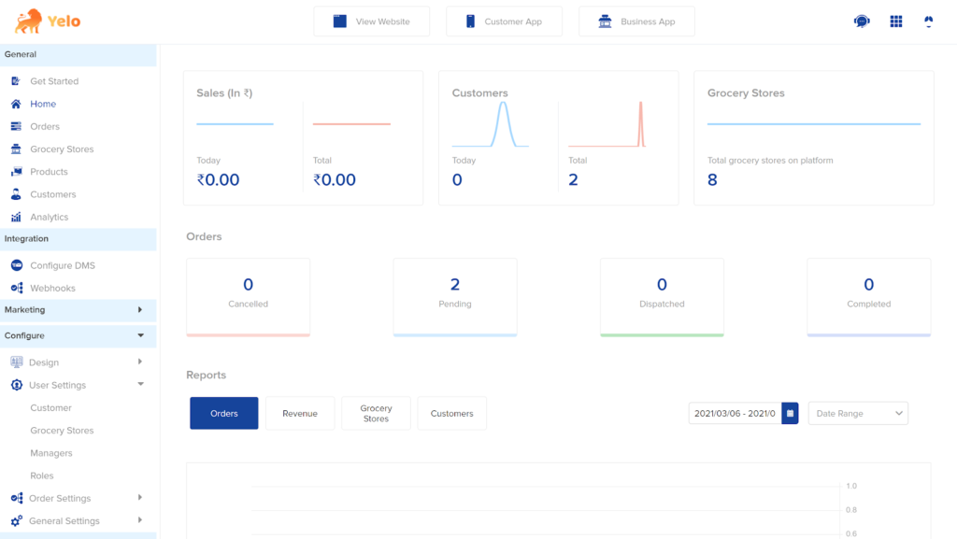The height and width of the screenshot is (539, 957).
Task: Click the Analytics chart icon in sidebar
Action: 17,217
